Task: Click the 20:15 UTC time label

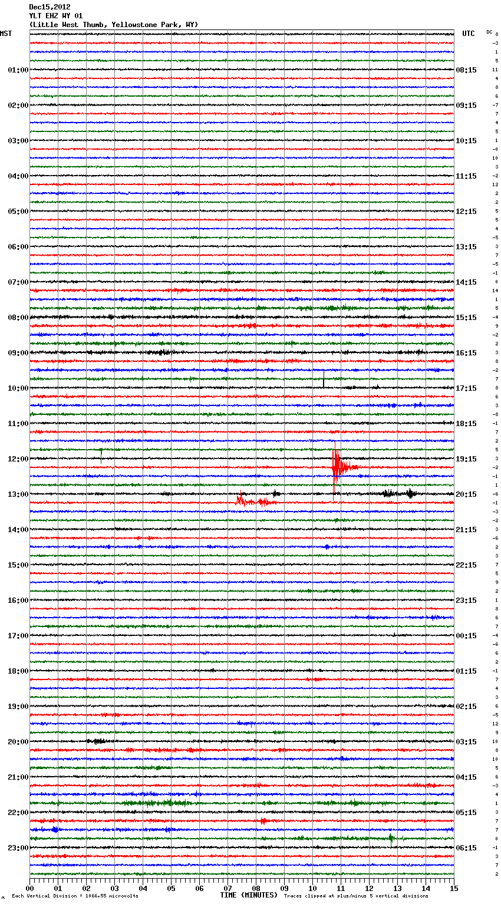Action: pos(466,494)
